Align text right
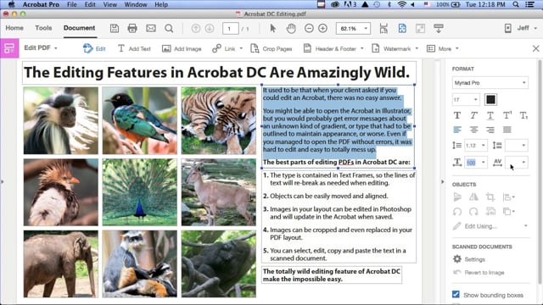Viewport: 543px width, 305px height. coord(490,130)
